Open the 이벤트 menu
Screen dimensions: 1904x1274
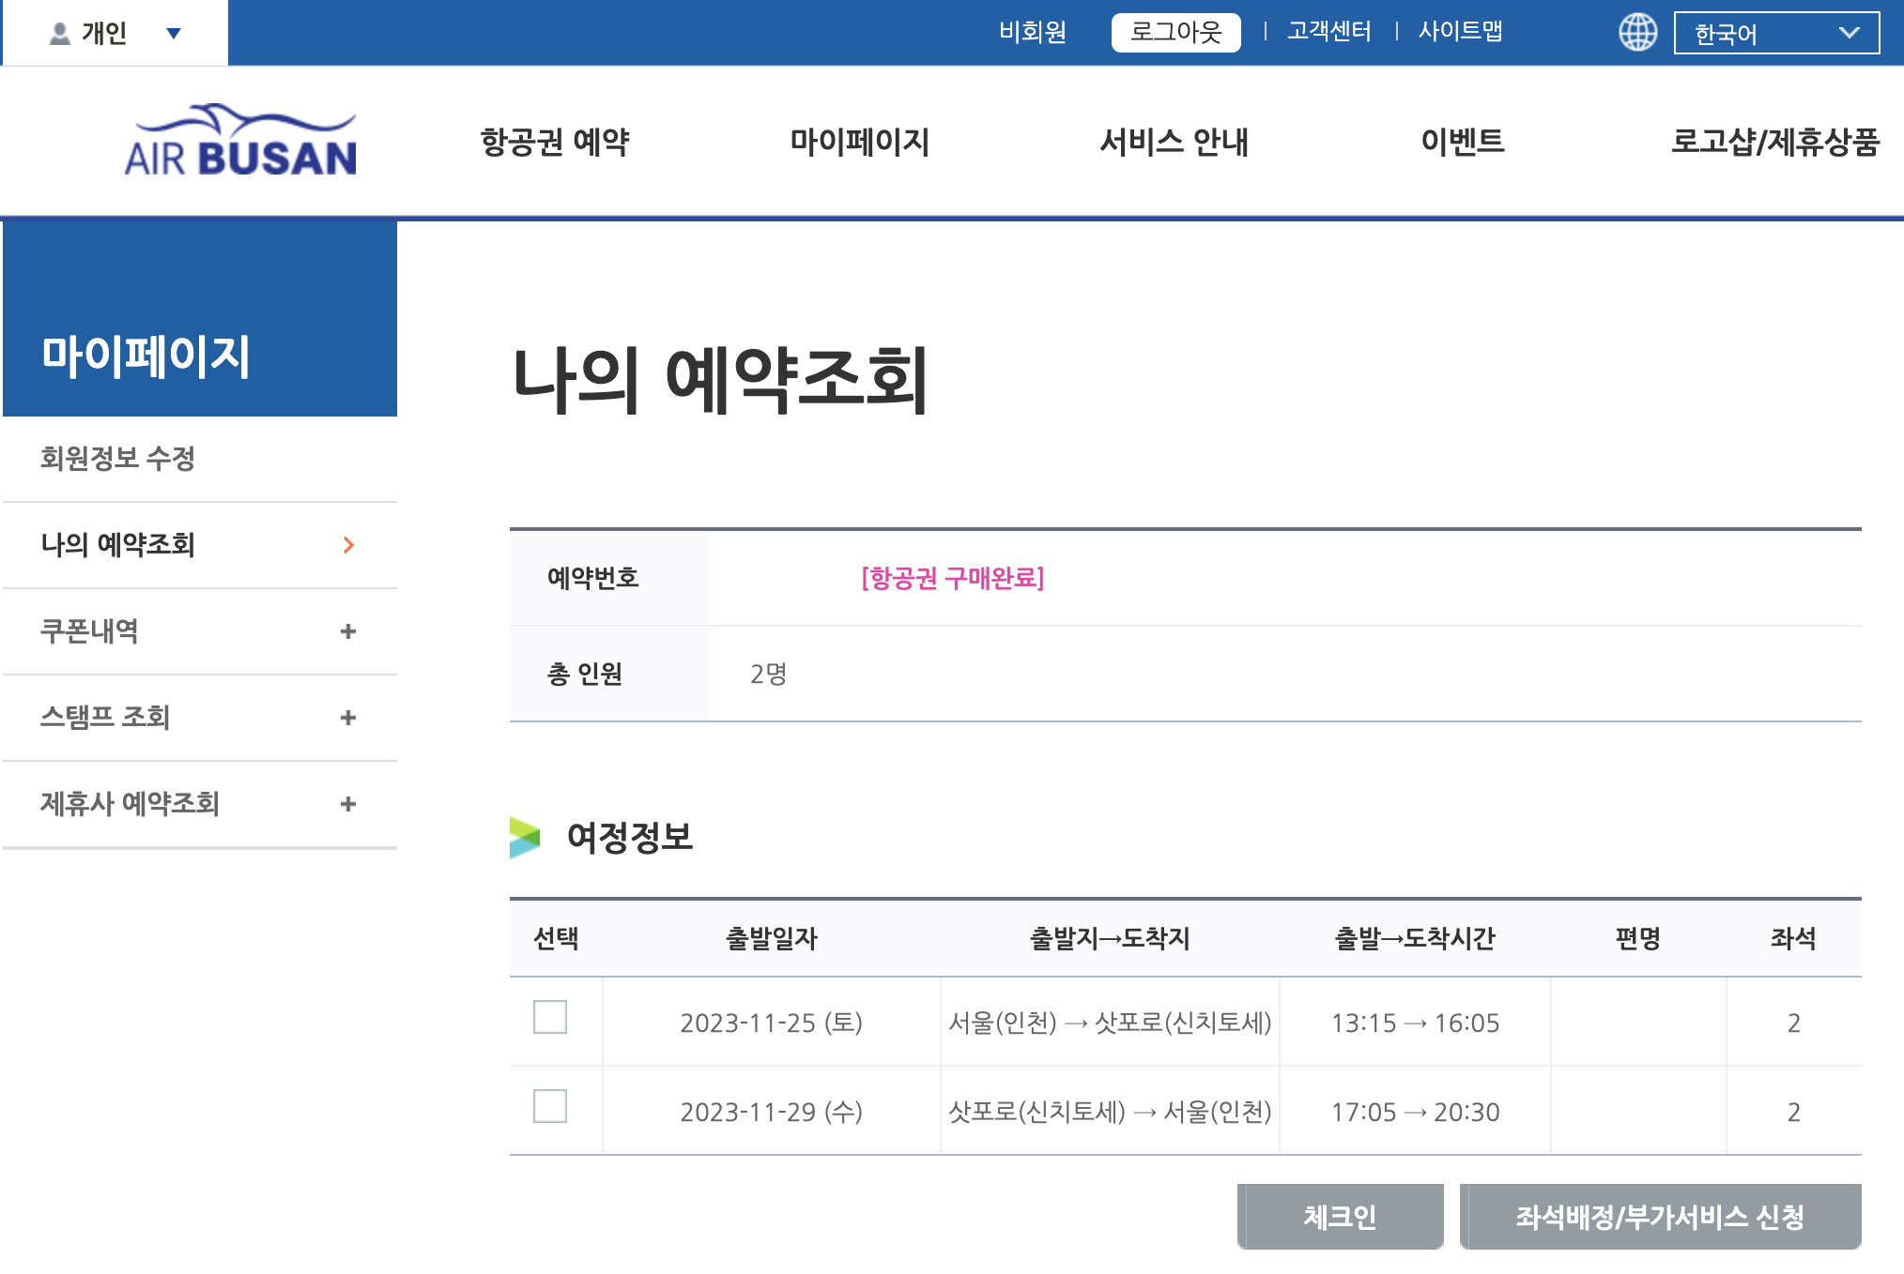click(x=1462, y=143)
